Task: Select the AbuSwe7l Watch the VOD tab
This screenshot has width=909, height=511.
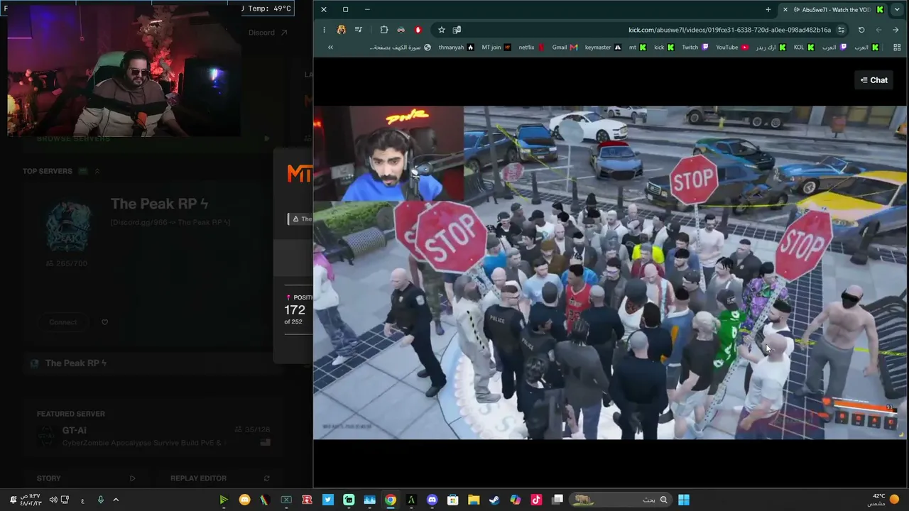Action: [836, 9]
